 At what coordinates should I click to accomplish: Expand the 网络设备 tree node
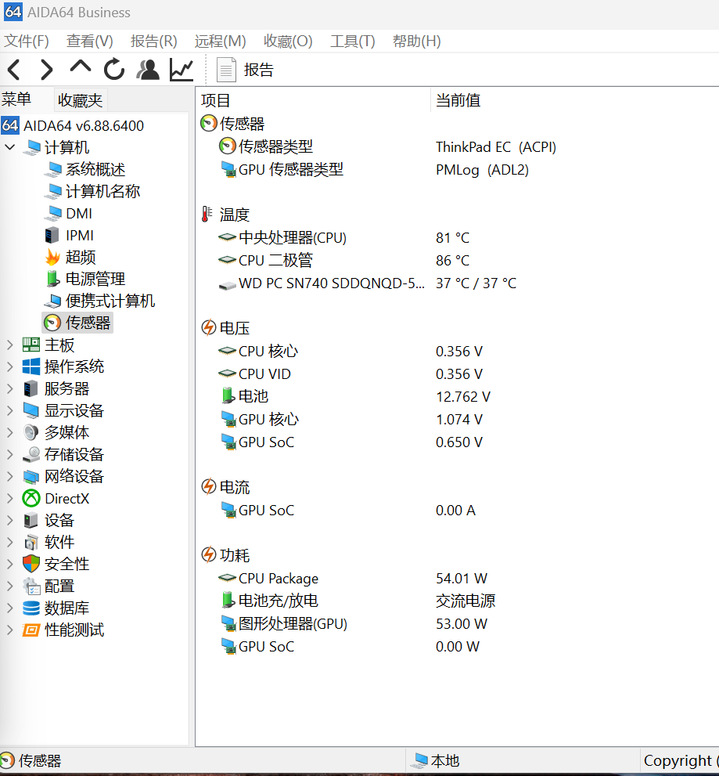point(10,476)
